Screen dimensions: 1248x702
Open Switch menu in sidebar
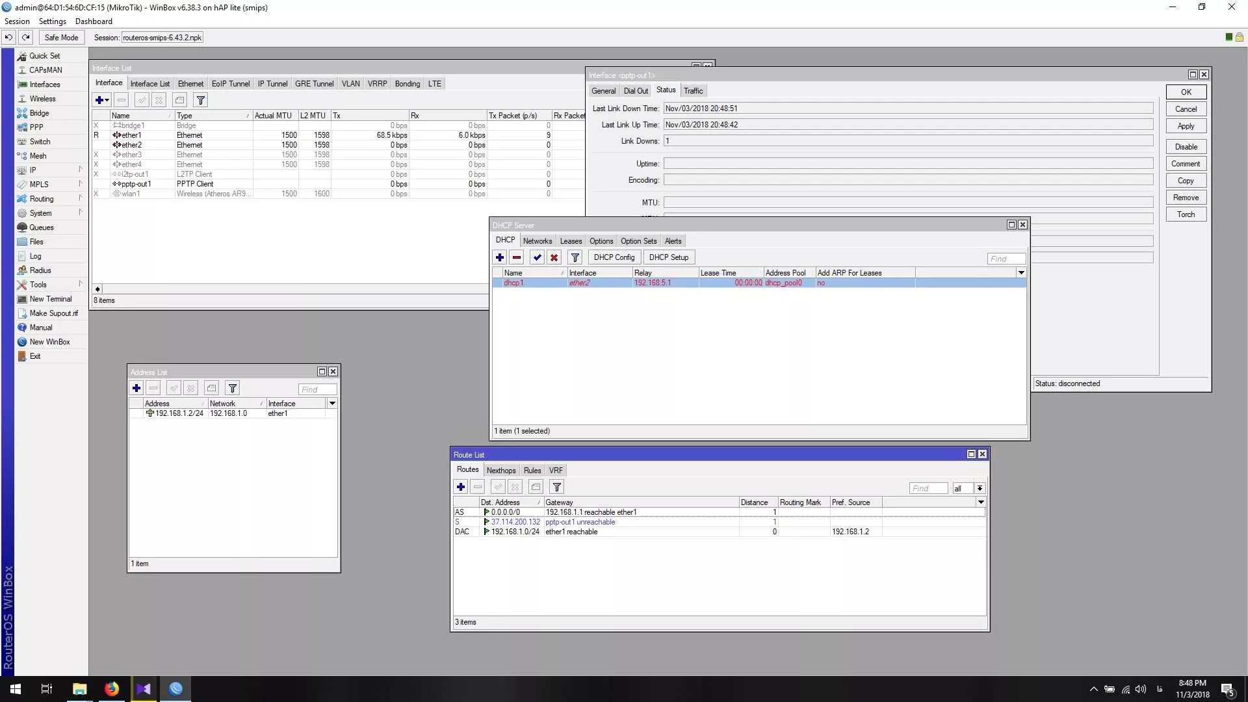(40, 142)
